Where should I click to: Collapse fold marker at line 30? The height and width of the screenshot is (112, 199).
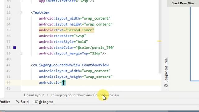[21, 1]
